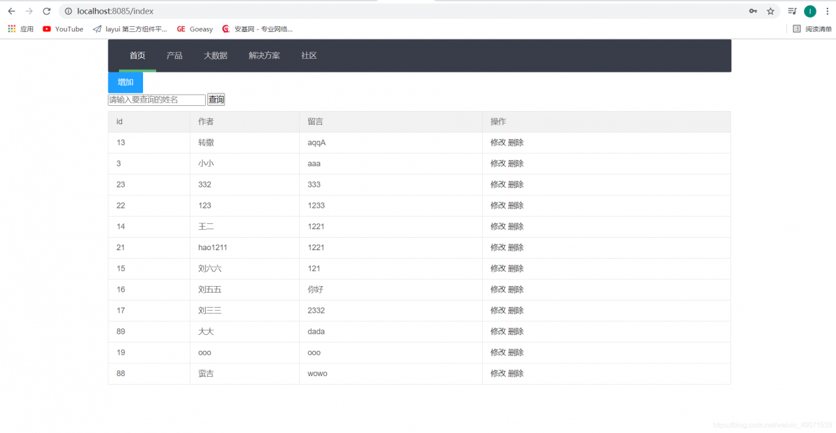Click 修改 in row id 3
836x433 pixels.
coord(498,163)
